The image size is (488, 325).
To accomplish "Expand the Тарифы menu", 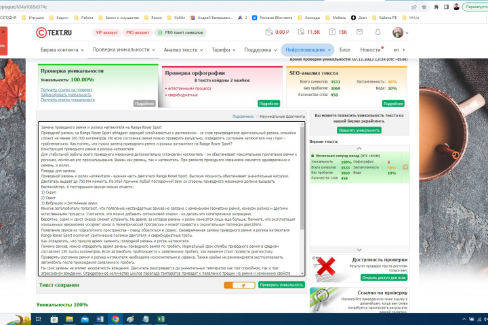I will [x=224, y=49].
